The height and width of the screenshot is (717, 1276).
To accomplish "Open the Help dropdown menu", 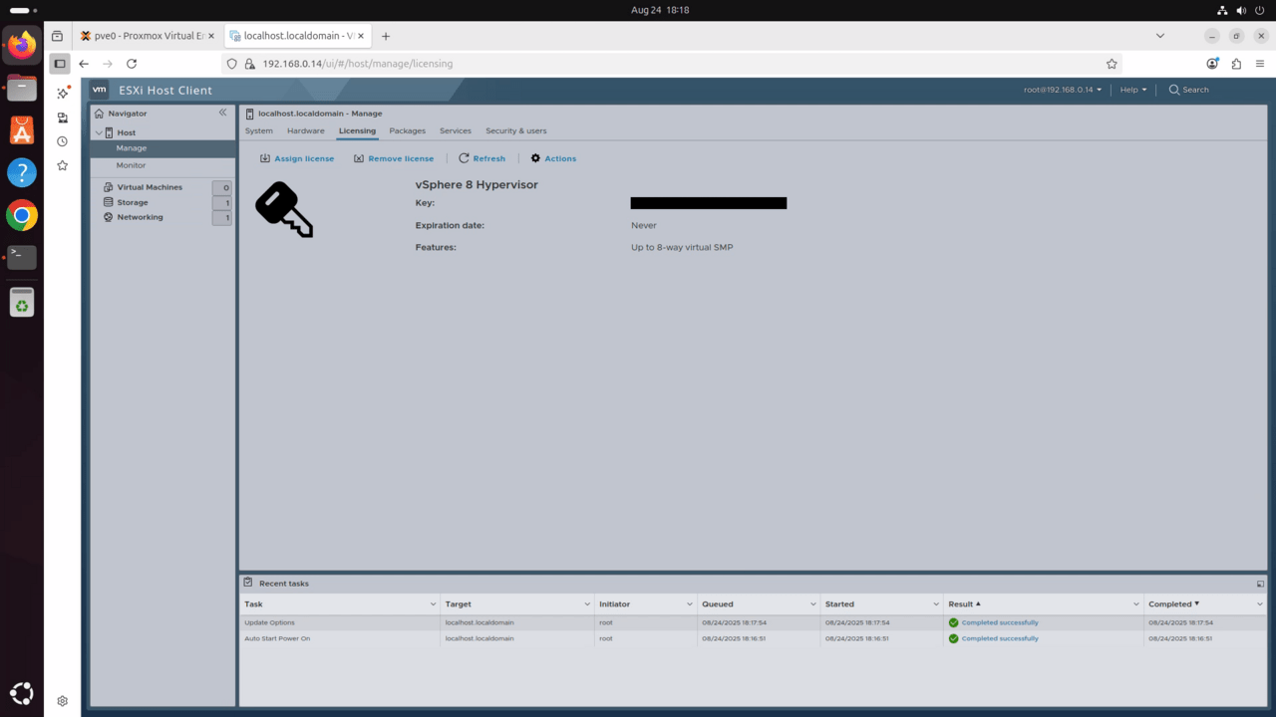I will 1132,90.
